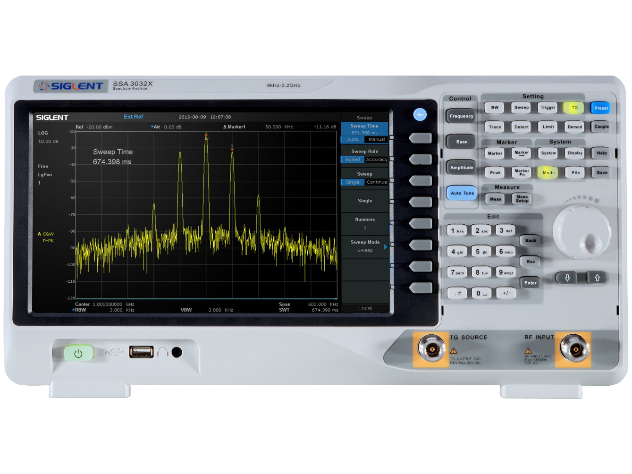Image resolution: width=632 pixels, height=474 pixels.
Task: Click the Help key
Action: (x=601, y=153)
